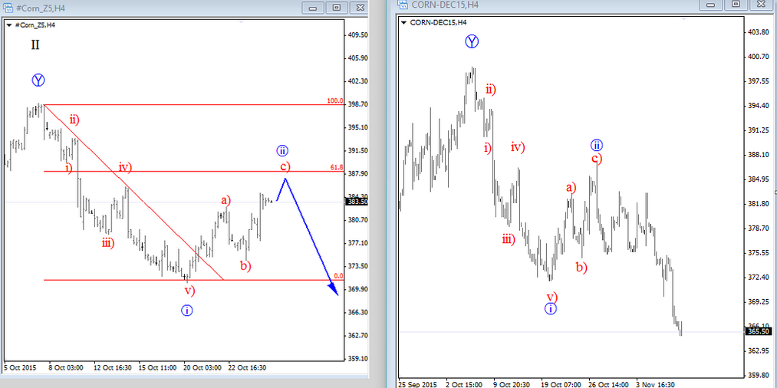Select the blue circled Y label on CORN-DEC15 chart
The image size is (777, 388).
(x=471, y=41)
